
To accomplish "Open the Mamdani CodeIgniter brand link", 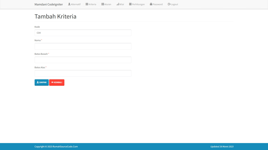I will [x=49, y=4].
